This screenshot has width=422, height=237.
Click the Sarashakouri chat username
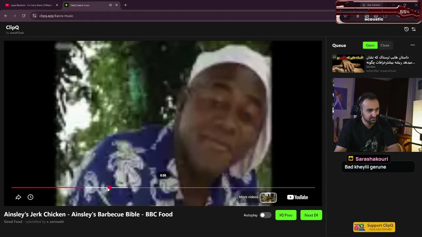point(372,159)
